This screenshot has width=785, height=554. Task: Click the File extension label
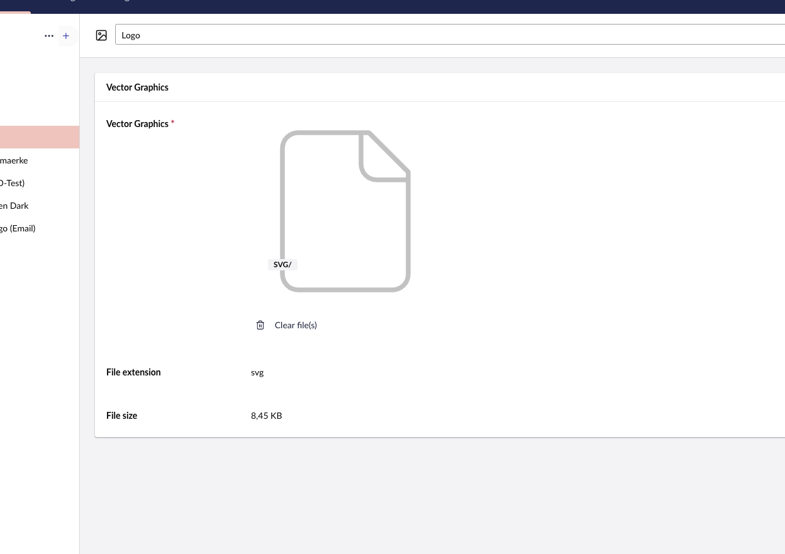click(133, 372)
